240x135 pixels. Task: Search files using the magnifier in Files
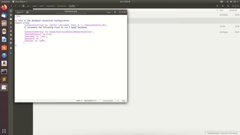click(217, 6)
